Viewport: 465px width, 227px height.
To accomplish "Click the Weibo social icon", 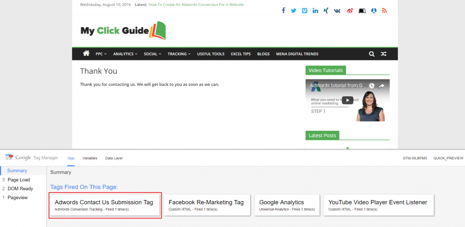I will [350, 10].
